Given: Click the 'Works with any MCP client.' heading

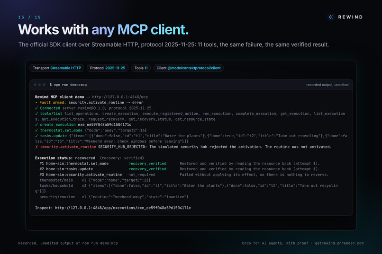Looking at the screenshot, I should (103, 30).
